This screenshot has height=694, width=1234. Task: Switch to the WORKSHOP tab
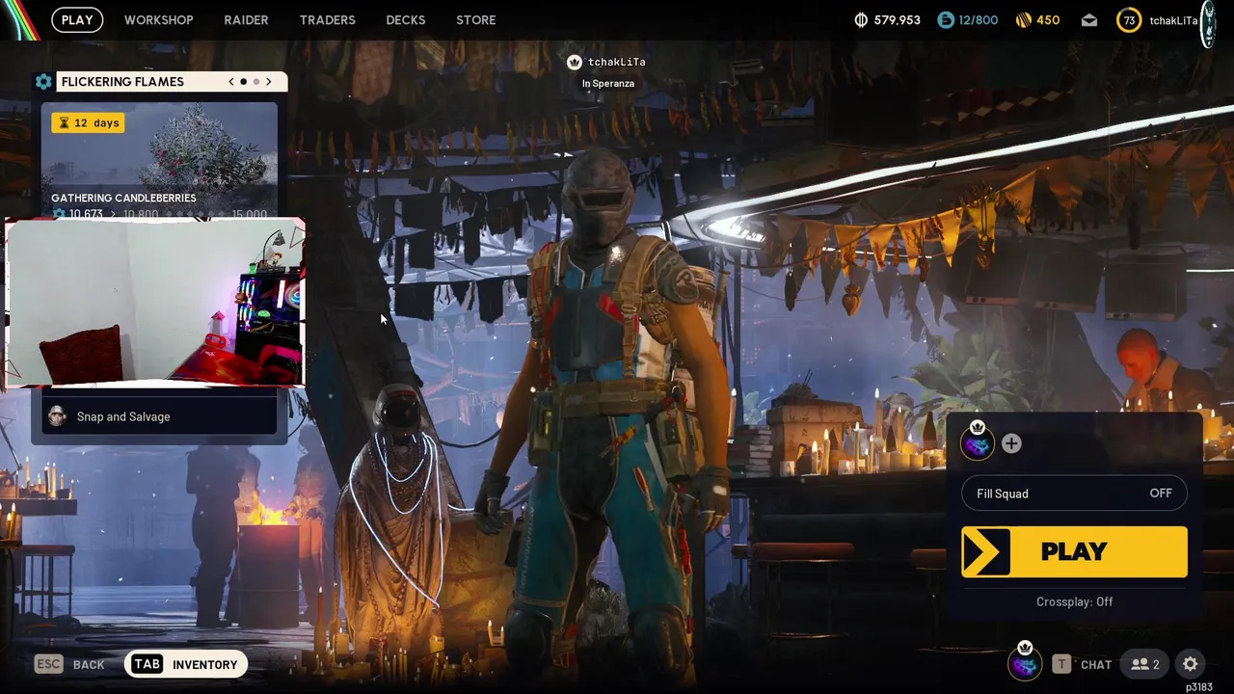pyautogui.click(x=158, y=19)
